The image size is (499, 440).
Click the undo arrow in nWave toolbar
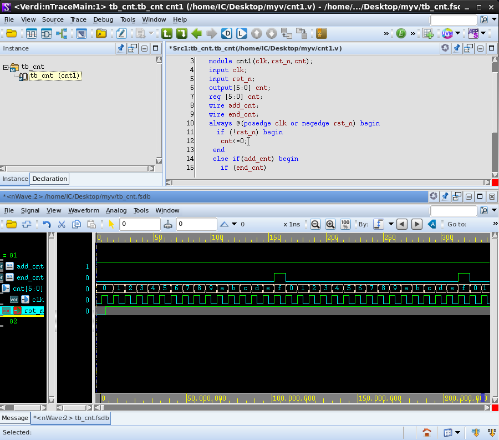47,224
